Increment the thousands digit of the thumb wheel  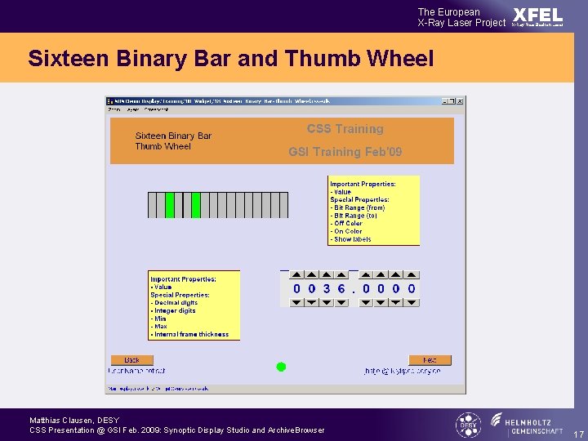point(296,275)
